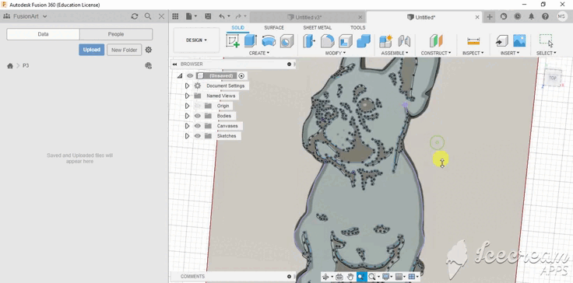
Task: Switch to the TOOLS tab
Action: [358, 28]
